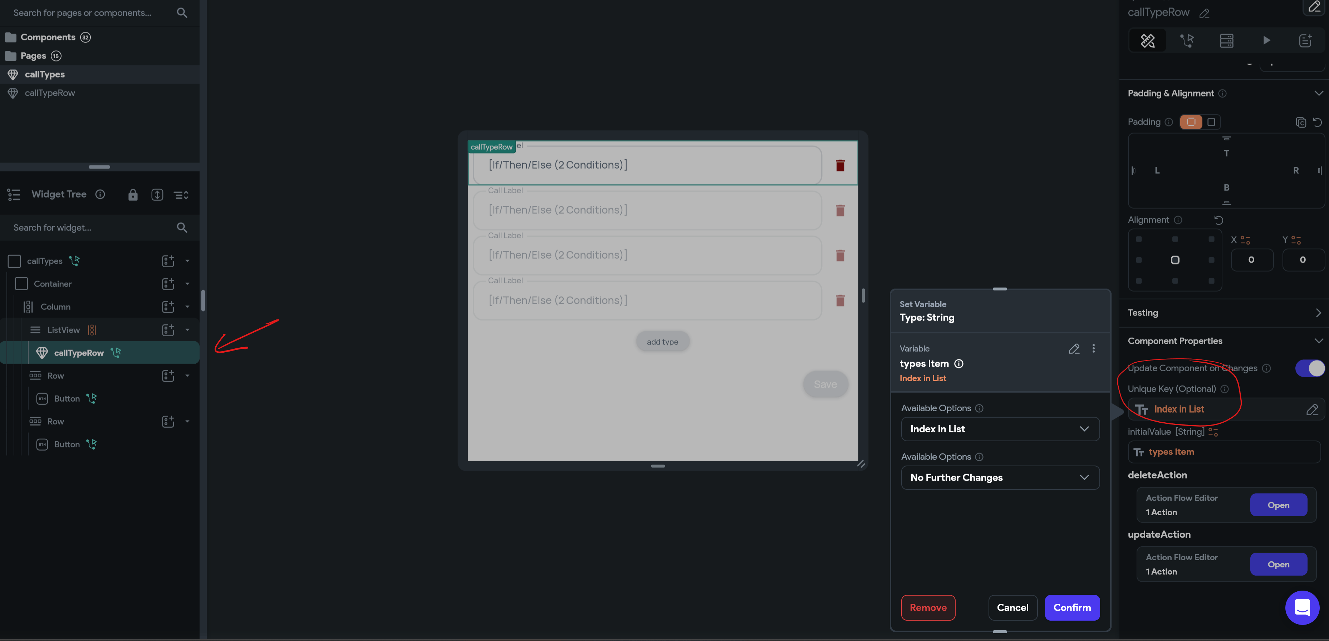The image size is (1329, 641).
Task: Click the edit pencil next to Variable
Action: click(1074, 349)
